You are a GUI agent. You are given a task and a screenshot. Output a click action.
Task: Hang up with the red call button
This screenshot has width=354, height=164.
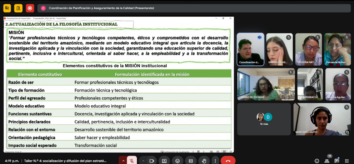click(x=228, y=161)
